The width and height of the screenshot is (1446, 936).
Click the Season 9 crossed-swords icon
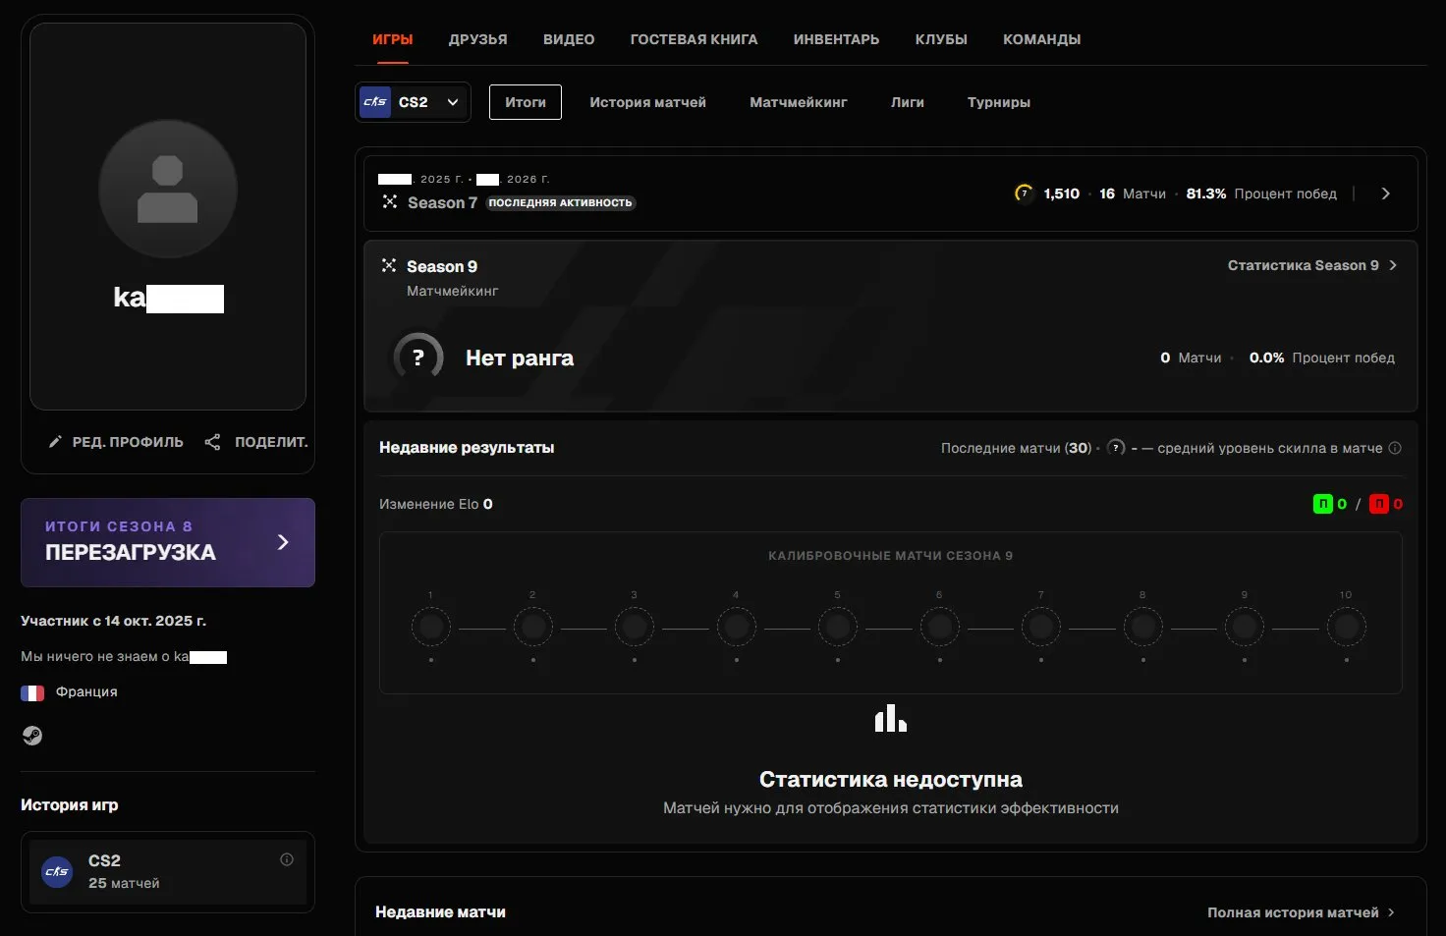(389, 266)
